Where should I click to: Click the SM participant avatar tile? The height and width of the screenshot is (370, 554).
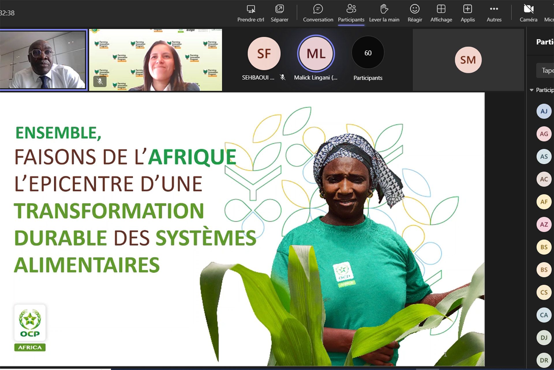[468, 60]
